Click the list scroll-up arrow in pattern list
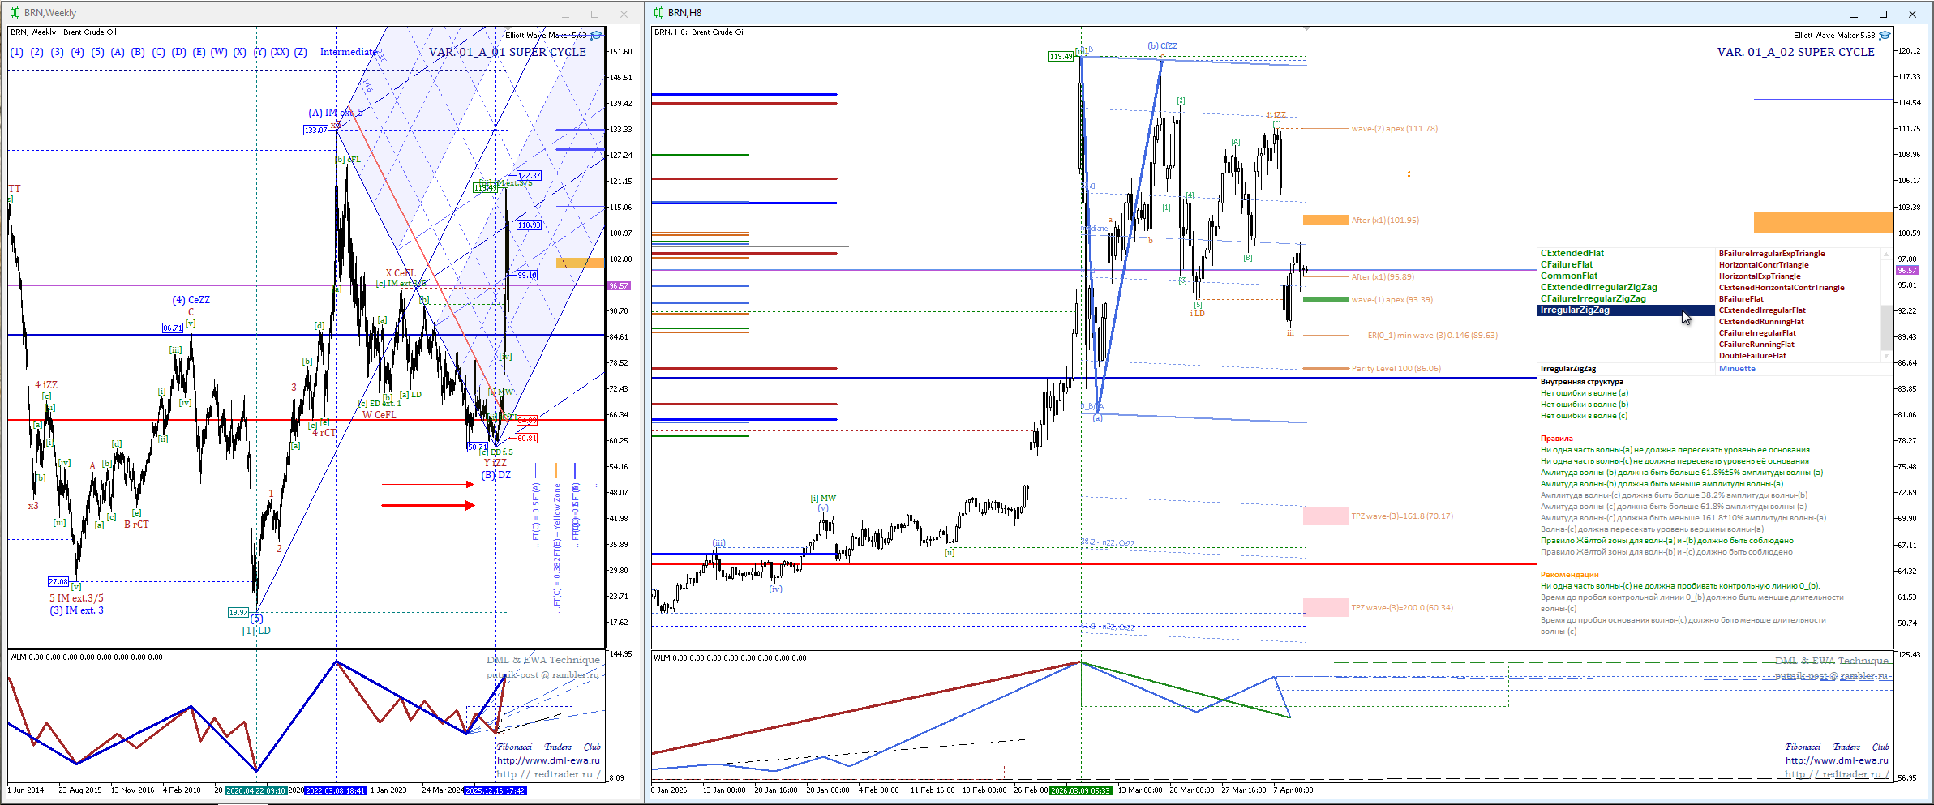 coord(1885,255)
